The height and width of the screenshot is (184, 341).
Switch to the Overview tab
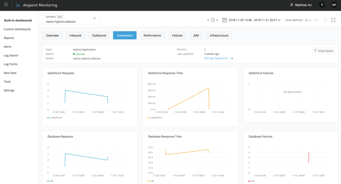(52, 35)
